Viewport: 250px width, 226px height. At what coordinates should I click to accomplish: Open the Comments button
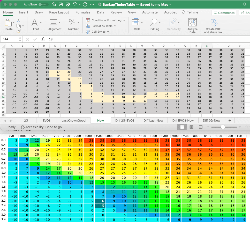tap(224, 13)
